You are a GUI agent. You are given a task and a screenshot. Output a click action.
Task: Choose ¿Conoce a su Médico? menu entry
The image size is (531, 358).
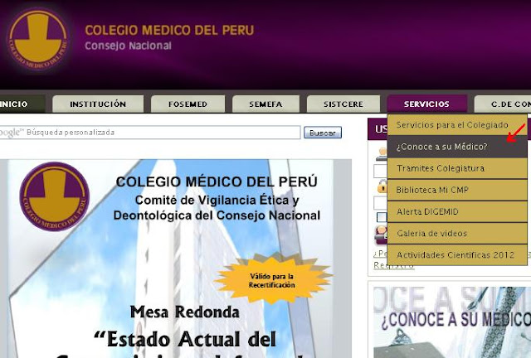click(457, 147)
